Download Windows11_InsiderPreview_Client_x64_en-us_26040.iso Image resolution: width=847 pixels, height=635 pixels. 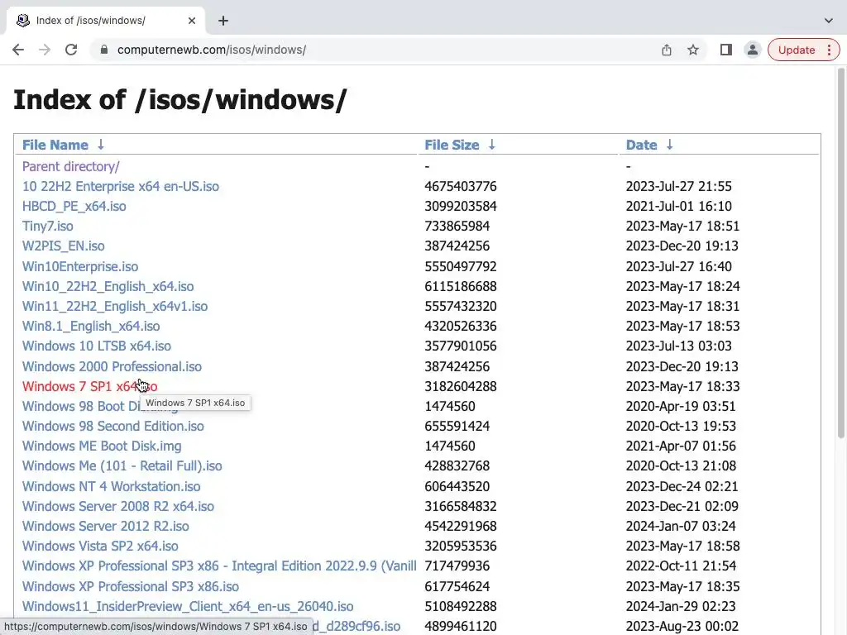coord(188,607)
